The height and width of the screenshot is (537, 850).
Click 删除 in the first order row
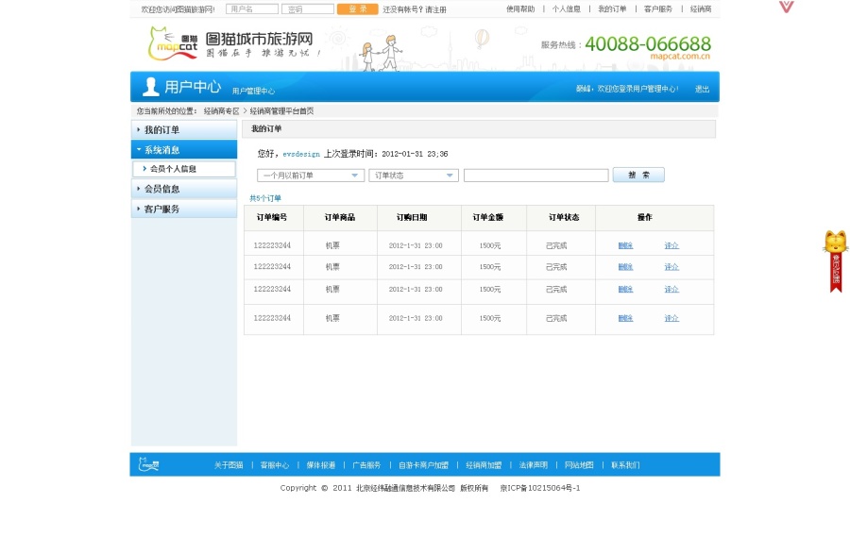625,245
